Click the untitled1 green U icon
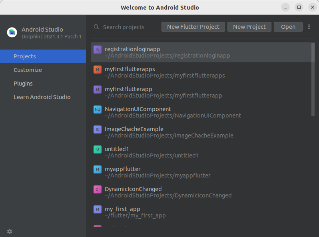 pos(97,149)
